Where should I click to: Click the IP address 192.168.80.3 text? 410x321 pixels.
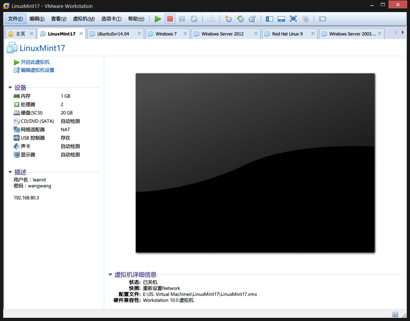point(26,198)
